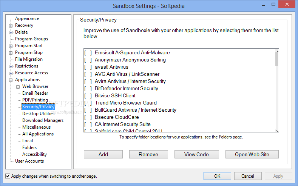The height and width of the screenshot is (186, 298).
Task: Select the Recovery label in tree
Action: pos(24,25)
